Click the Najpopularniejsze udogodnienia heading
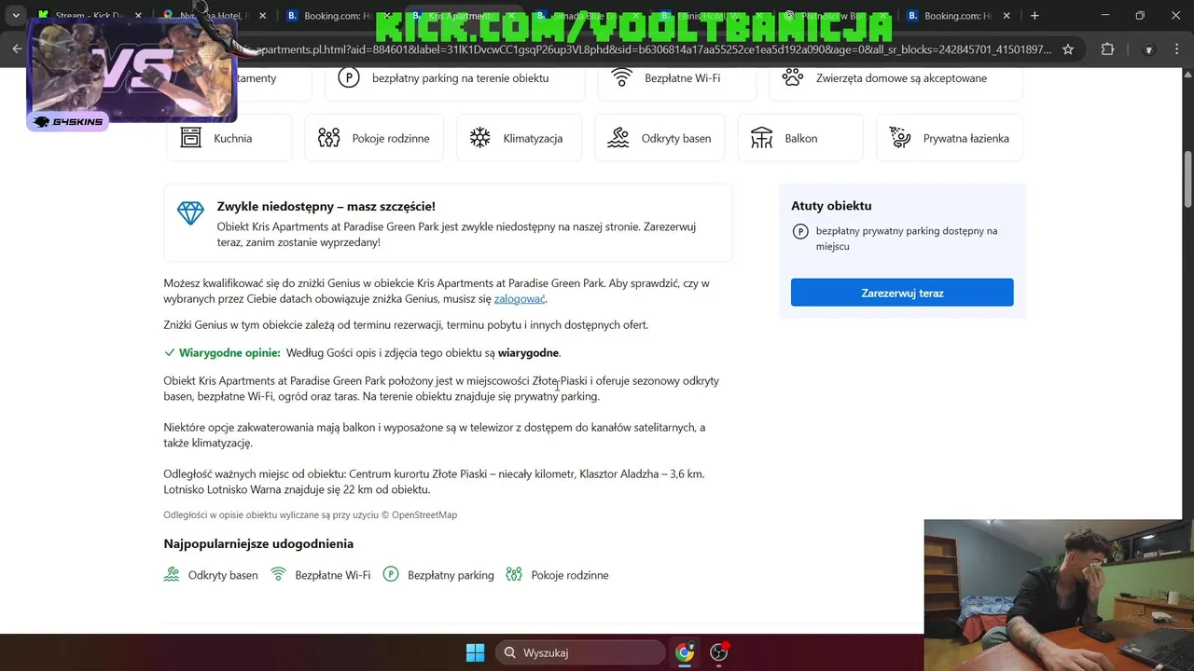Screen dimensions: 1194x671 (x=258, y=543)
